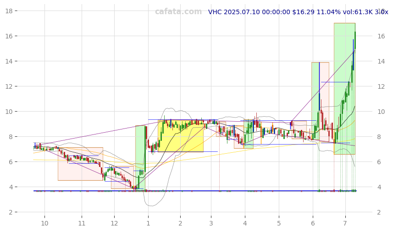Click the left y-axis label 12

tap(9, 86)
